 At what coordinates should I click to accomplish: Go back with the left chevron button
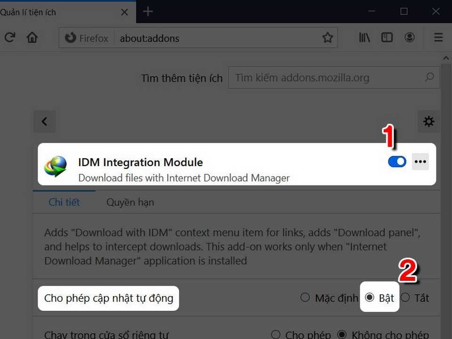[44, 121]
